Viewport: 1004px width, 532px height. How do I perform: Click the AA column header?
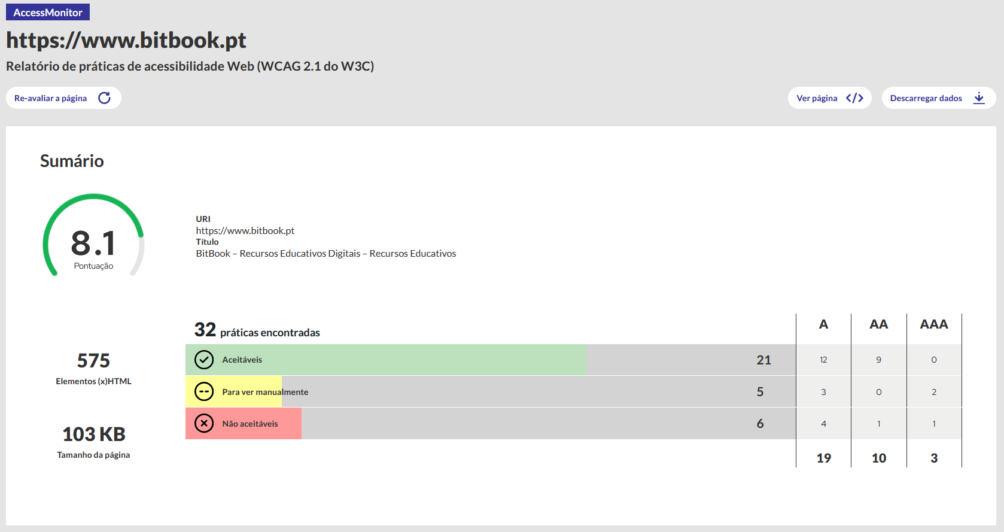click(878, 324)
